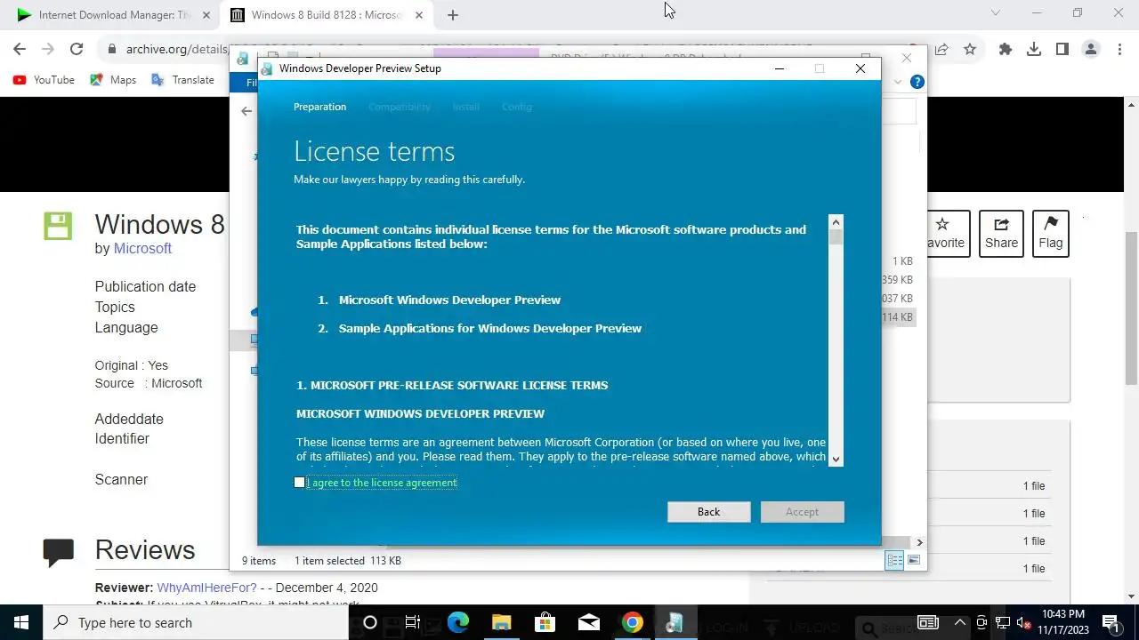Open Chrome extensions puzzle icon
Image resolution: width=1139 pixels, height=640 pixels.
tap(1006, 50)
